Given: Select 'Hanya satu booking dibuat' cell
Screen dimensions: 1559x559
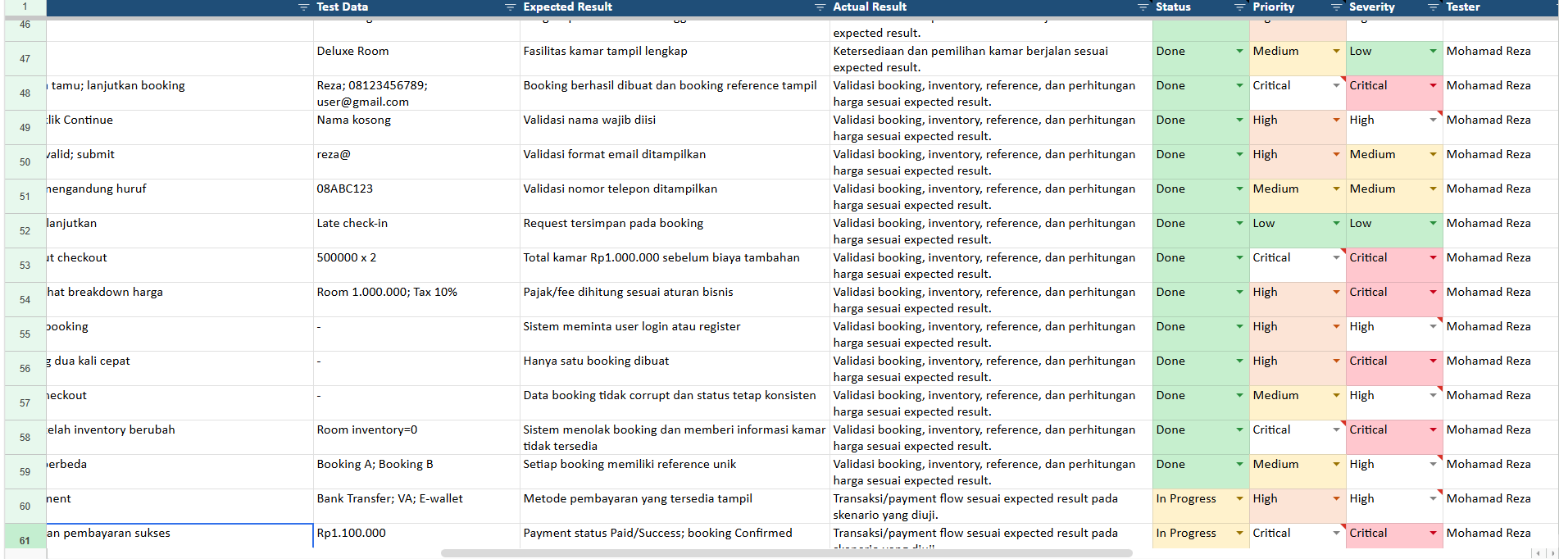Looking at the screenshot, I should click(x=675, y=369).
